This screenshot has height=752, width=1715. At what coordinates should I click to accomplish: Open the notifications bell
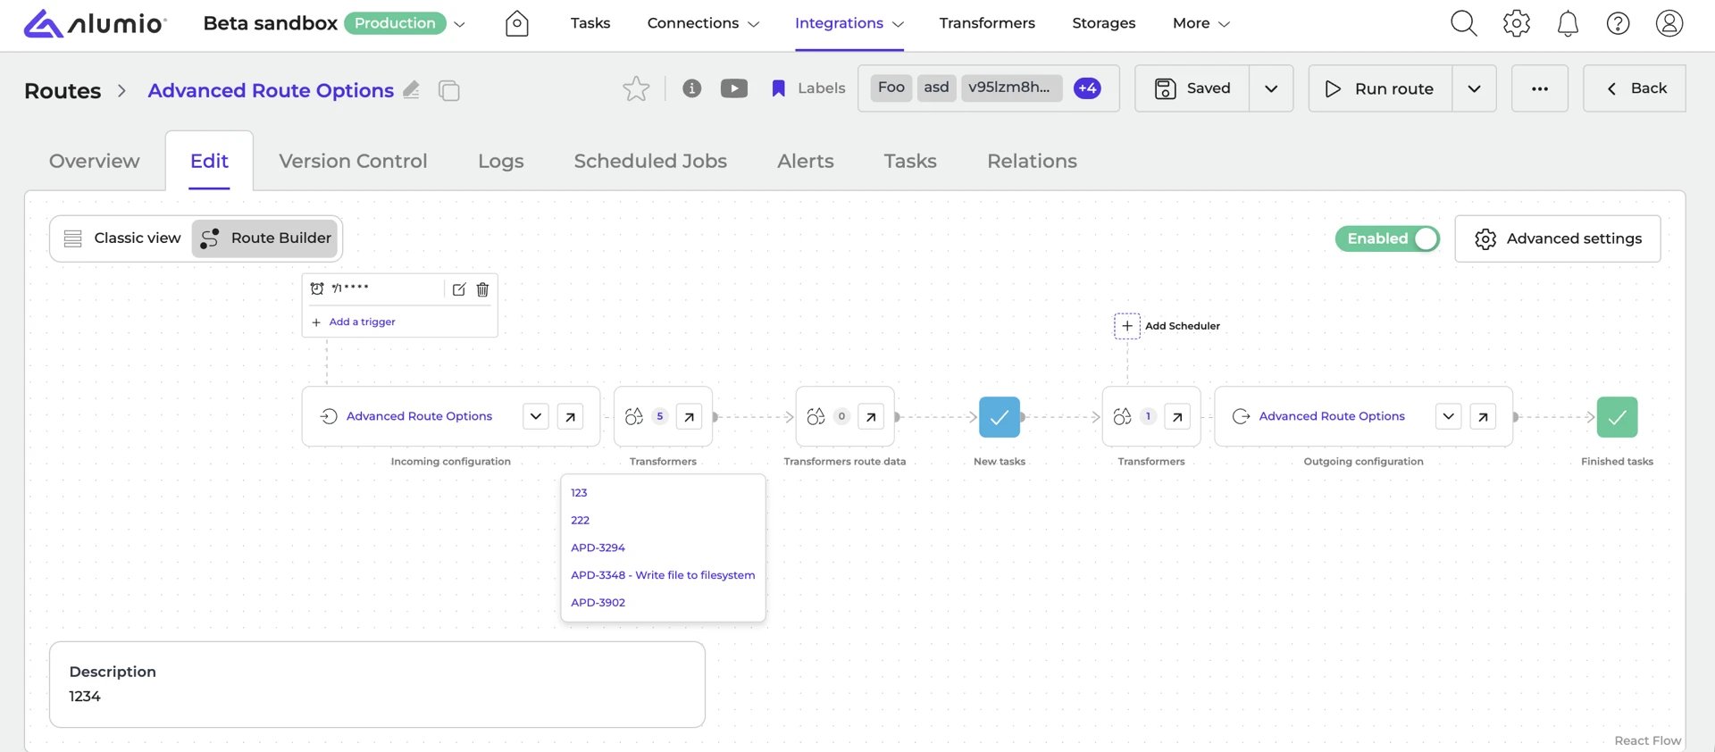point(1568,23)
